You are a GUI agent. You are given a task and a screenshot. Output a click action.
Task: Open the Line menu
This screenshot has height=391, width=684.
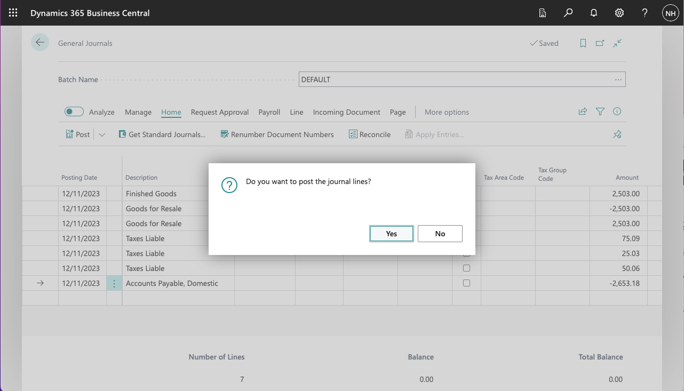tap(297, 112)
